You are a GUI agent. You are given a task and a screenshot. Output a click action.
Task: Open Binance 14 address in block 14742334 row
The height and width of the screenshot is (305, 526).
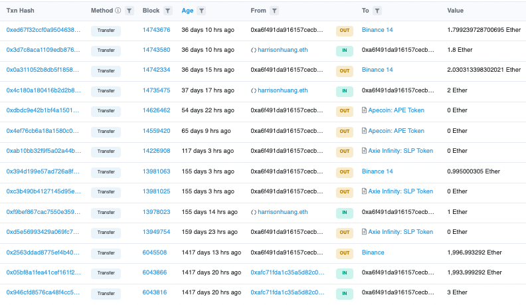[377, 70]
